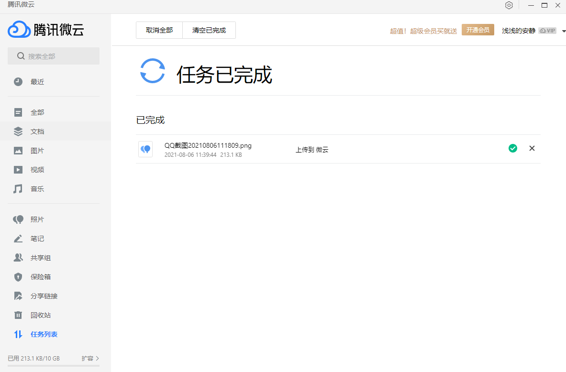Image resolution: width=566 pixels, height=372 pixels.
Task: Click the search bar to search all files
Action: (x=53, y=56)
